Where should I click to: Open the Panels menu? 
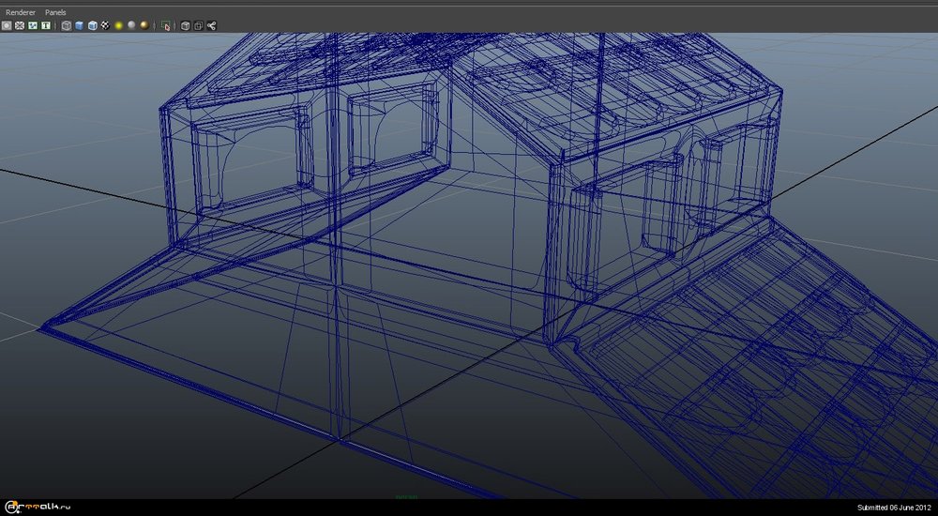[55, 12]
